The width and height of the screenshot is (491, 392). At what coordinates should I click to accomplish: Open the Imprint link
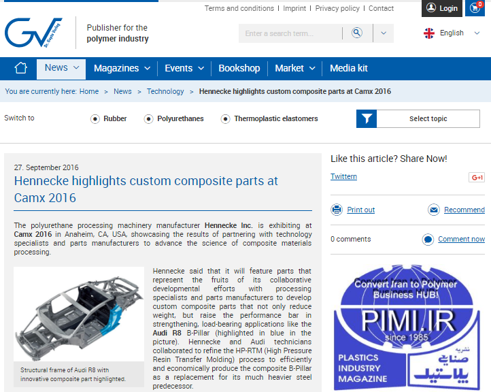pos(294,8)
